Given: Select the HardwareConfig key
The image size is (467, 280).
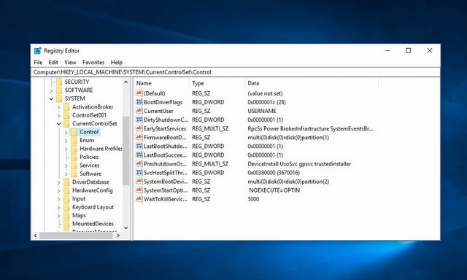Looking at the screenshot, I should click(x=93, y=190).
